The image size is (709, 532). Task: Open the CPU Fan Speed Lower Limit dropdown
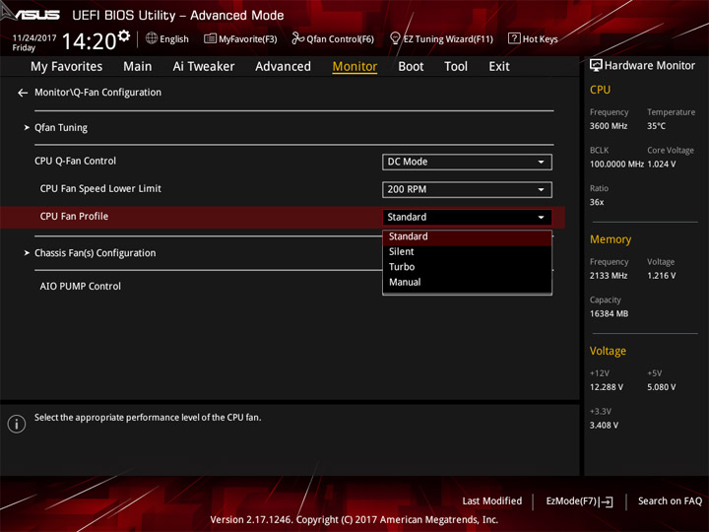coord(467,189)
